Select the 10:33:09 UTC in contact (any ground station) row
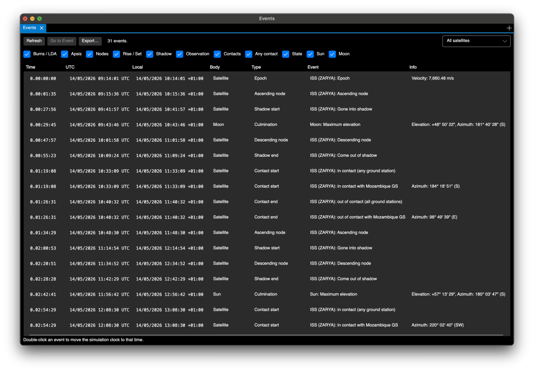Screen dimensions: 534x372 267,171
